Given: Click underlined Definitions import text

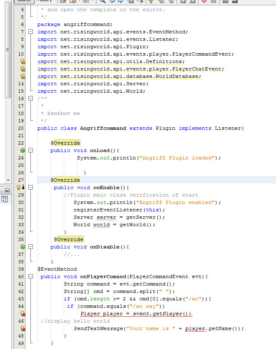Looking at the screenshot, I should pyautogui.click(x=111, y=61).
